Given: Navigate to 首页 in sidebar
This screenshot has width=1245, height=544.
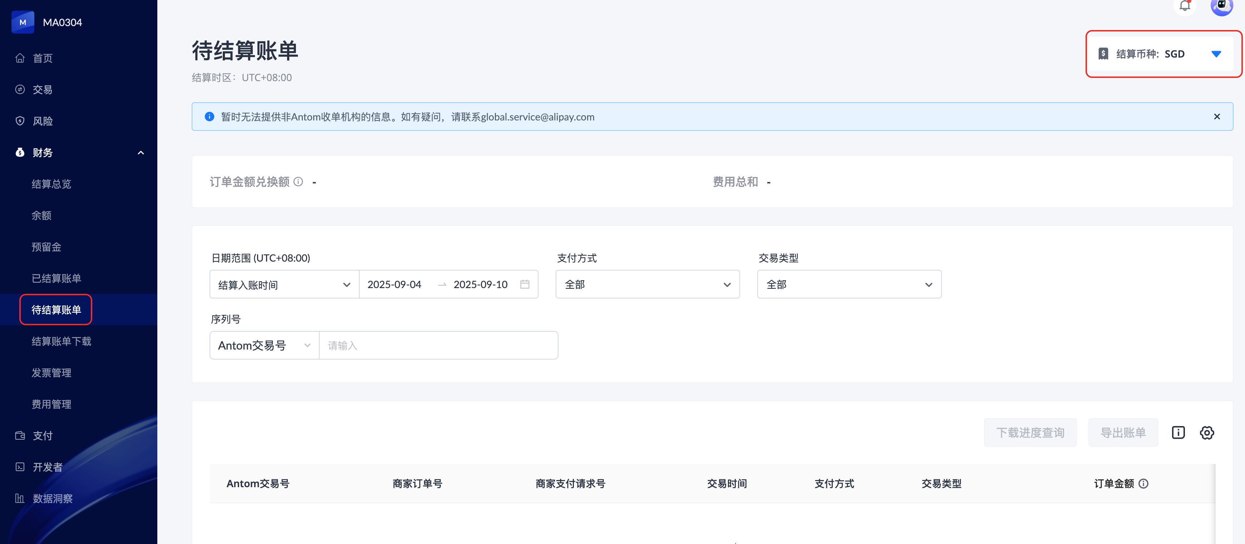Looking at the screenshot, I should coord(43,58).
